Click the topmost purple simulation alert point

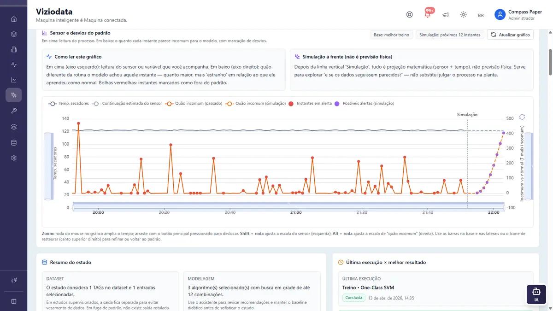coord(503,133)
